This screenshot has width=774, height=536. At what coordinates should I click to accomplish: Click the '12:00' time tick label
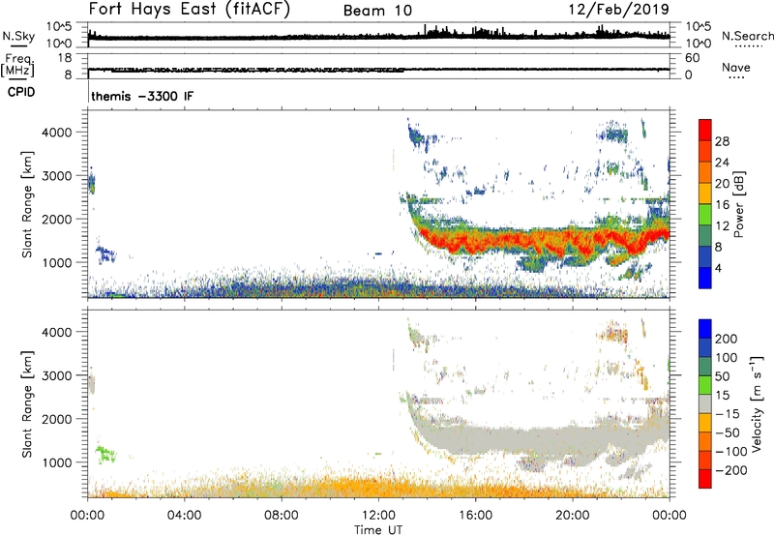[378, 516]
